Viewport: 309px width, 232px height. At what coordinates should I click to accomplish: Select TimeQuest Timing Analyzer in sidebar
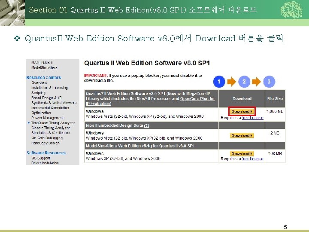pos(53,123)
